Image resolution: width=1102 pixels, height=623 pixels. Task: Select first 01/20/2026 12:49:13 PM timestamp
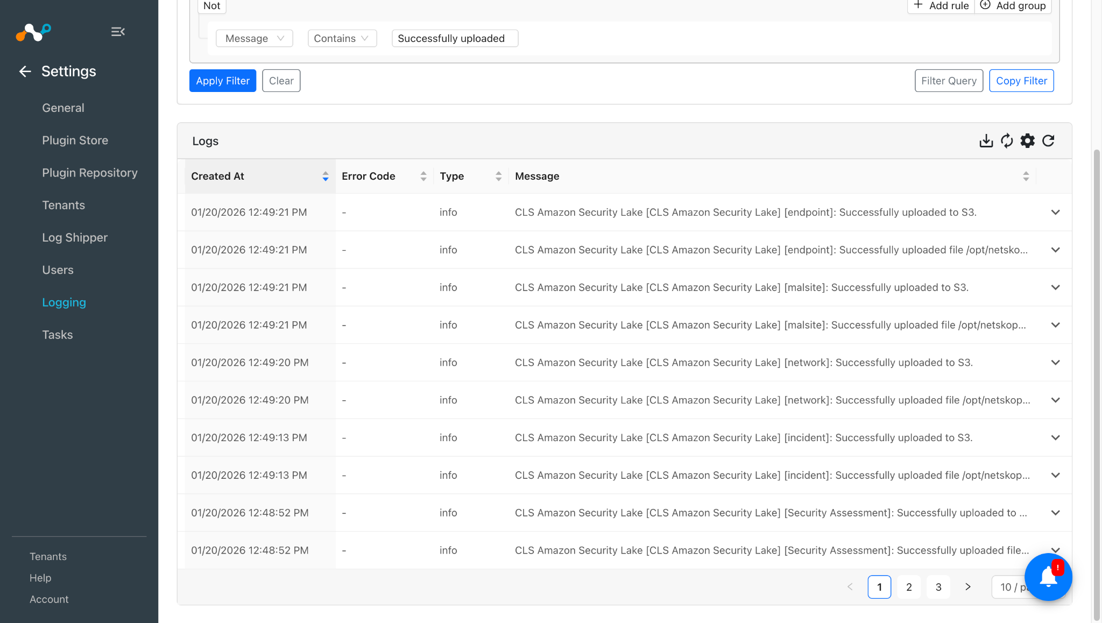pyautogui.click(x=249, y=438)
